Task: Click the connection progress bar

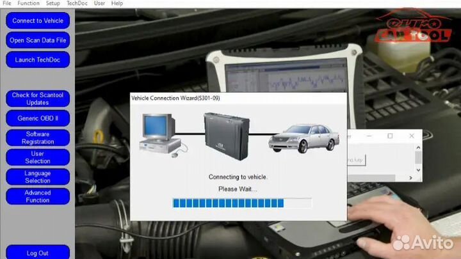Action: click(242, 203)
